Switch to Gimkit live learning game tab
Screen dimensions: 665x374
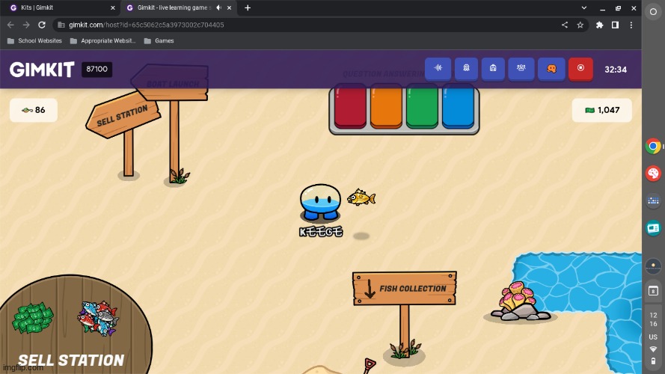coord(172,7)
